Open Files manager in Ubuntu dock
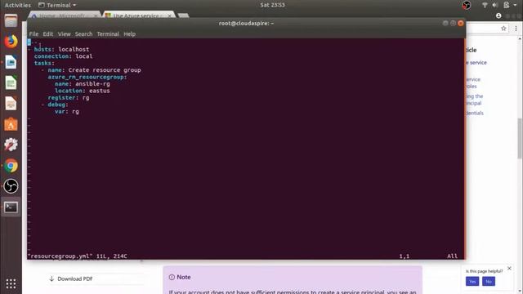This screenshot has height=294, width=523. click(11, 21)
